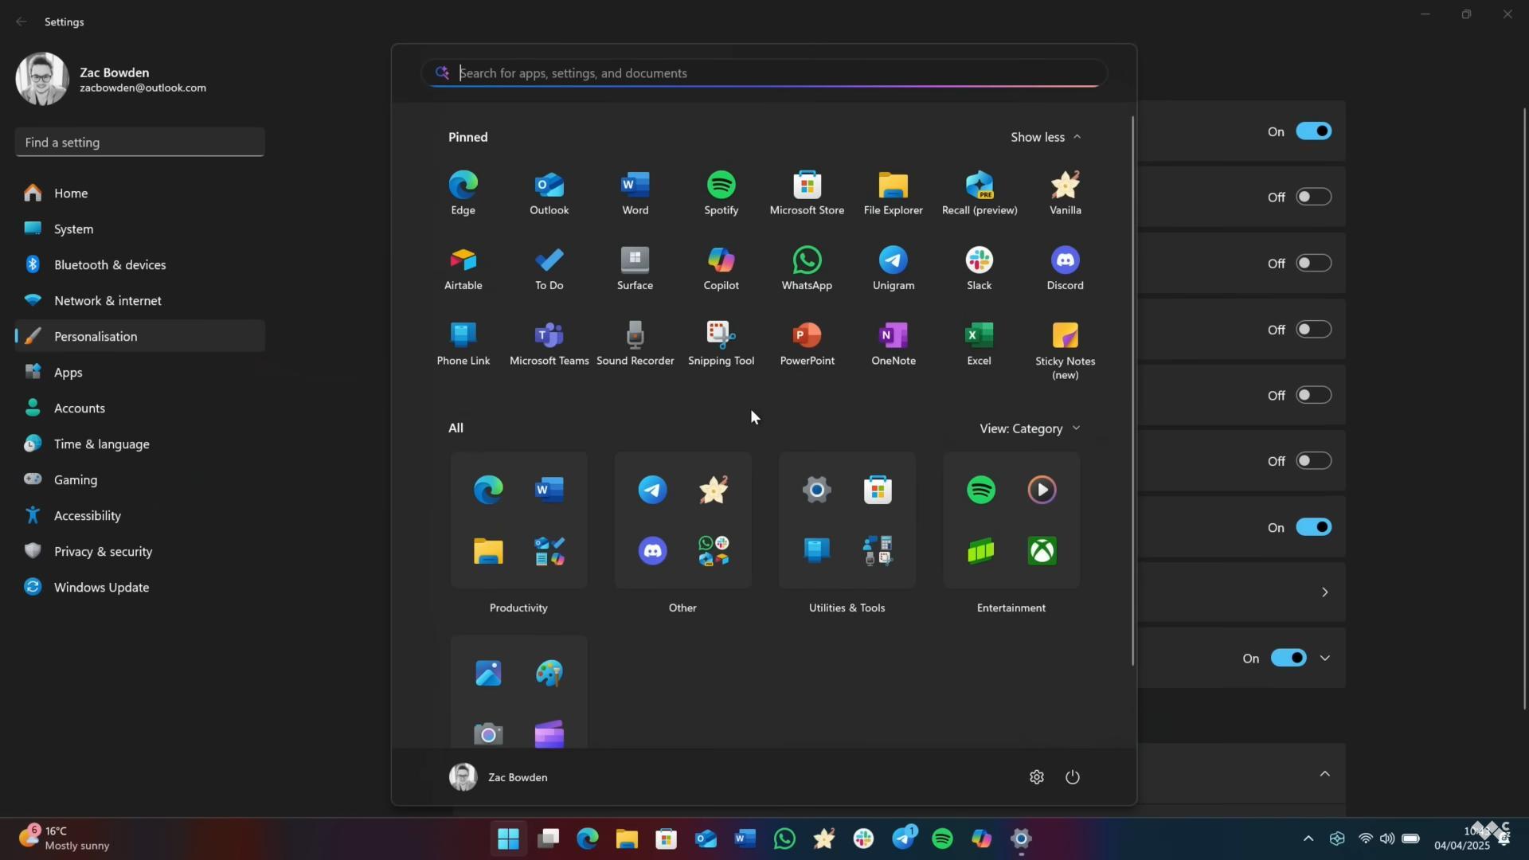Open File Explorer icon in Productivity category
Image resolution: width=1529 pixels, height=860 pixels.
pos(488,551)
